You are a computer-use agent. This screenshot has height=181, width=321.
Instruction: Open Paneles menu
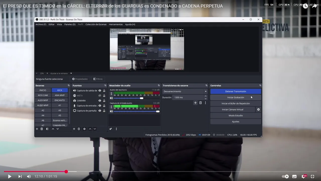[70, 24]
